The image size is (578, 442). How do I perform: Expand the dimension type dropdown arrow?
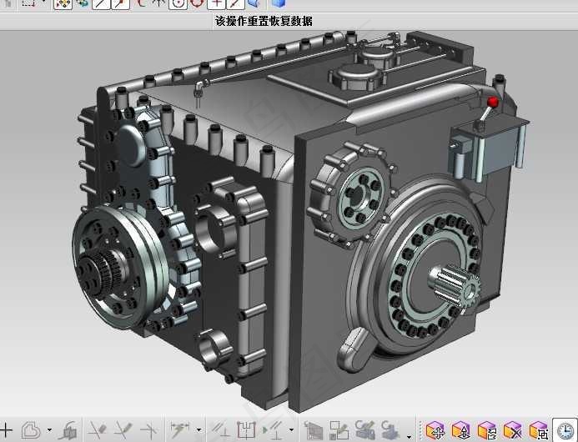(x=199, y=429)
